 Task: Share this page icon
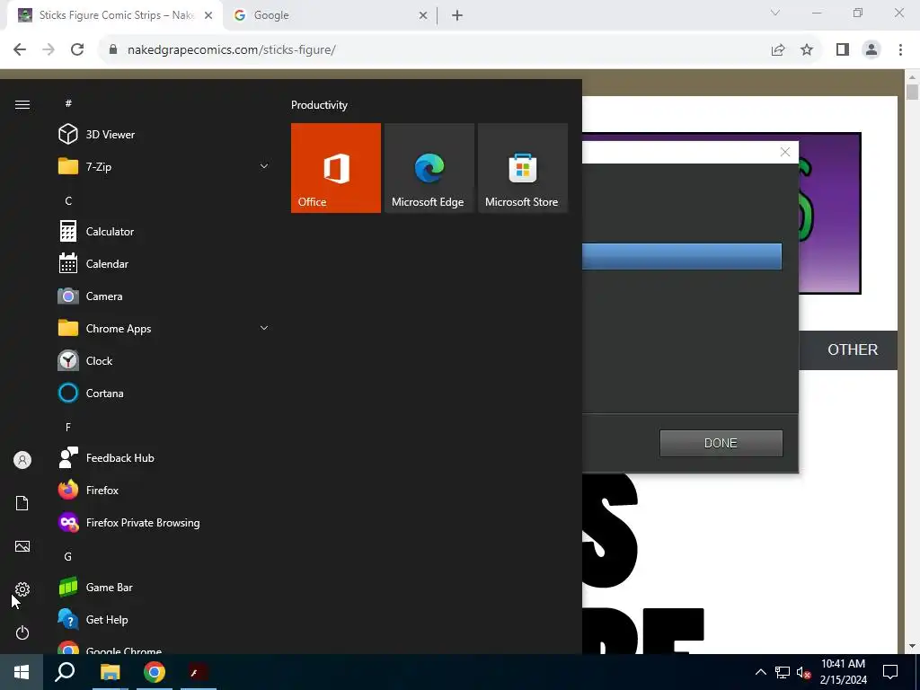(778, 50)
